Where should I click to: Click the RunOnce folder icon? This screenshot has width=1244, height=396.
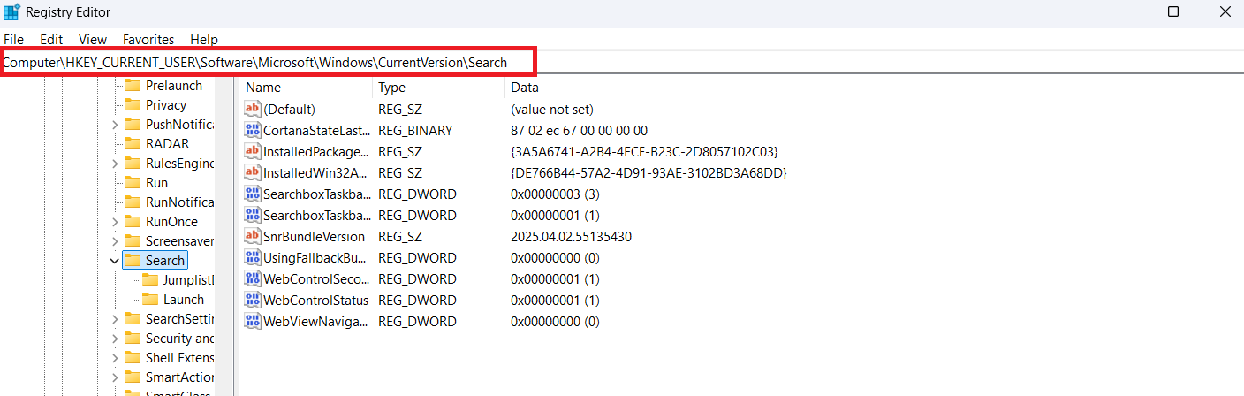pyautogui.click(x=133, y=221)
